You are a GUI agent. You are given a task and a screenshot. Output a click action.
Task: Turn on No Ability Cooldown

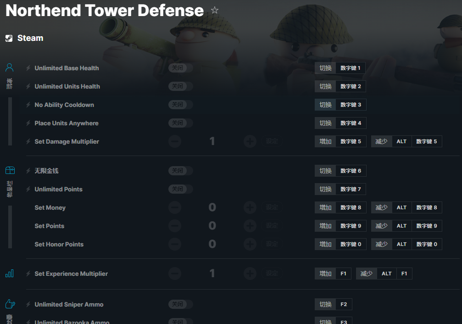[x=181, y=104]
